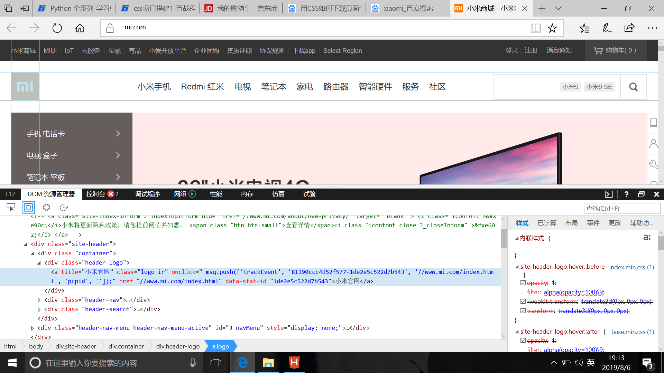Click div.container in breadcrumb bar
The width and height of the screenshot is (664, 373).
coord(126,346)
